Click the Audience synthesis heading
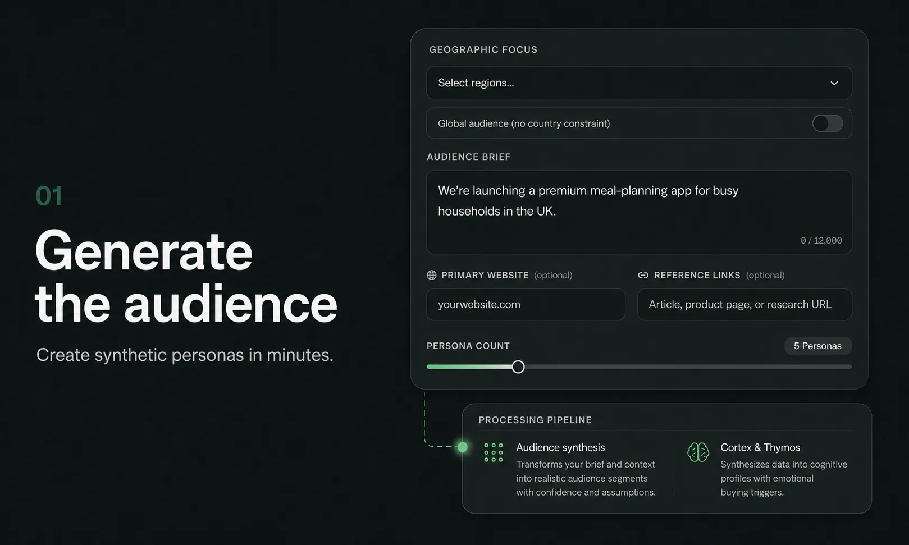The height and width of the screenshot is (545, 909). [x=560, y=447]
